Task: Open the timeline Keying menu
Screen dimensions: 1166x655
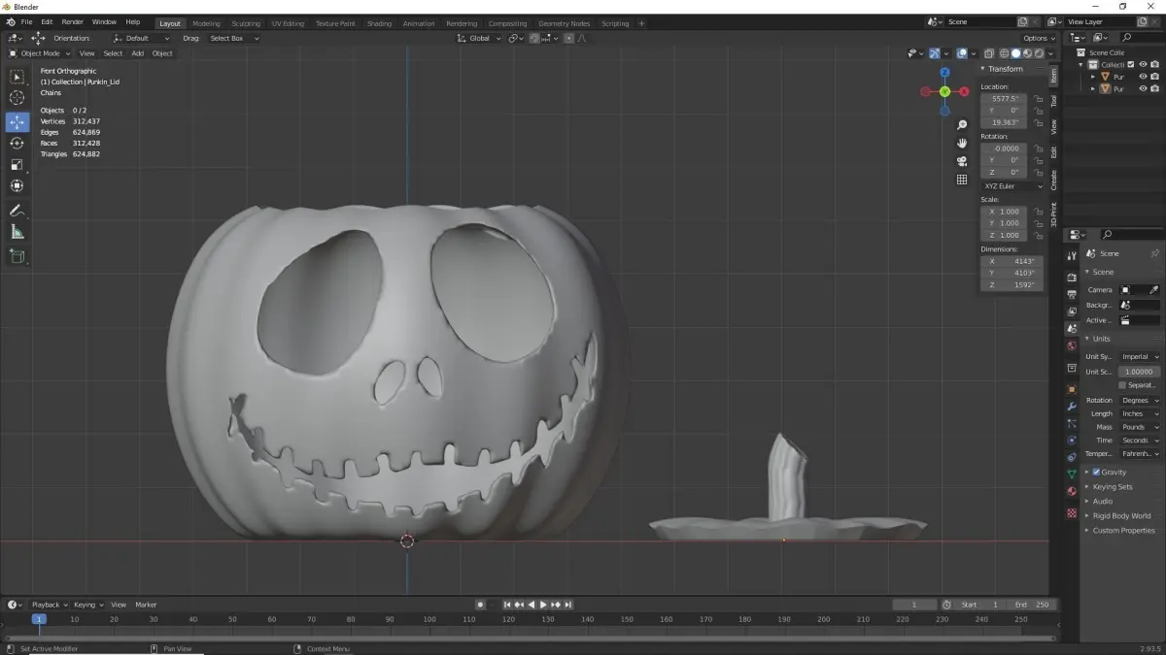Action: pyautogui.click(x=88, y=605)
